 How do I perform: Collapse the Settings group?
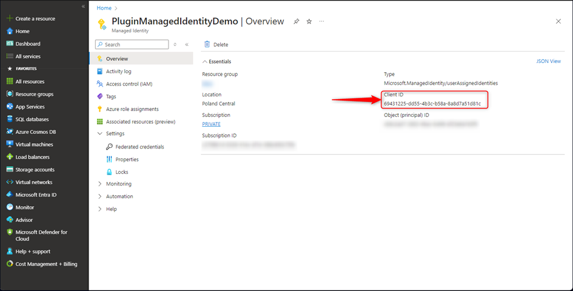(100, 133)
